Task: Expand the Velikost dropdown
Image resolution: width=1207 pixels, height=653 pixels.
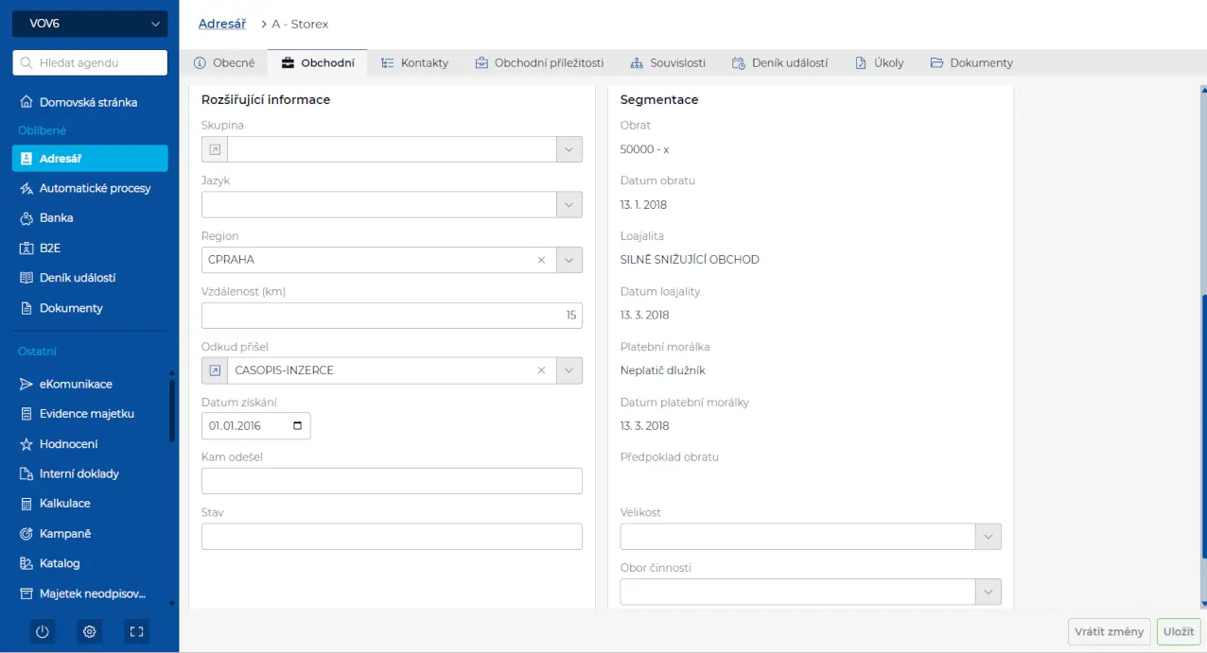Action: click(x=988, y=537)
